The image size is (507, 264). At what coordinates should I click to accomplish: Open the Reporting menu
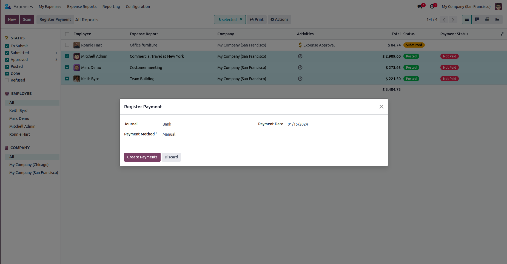pyautogui.click(x=111, y=7)
